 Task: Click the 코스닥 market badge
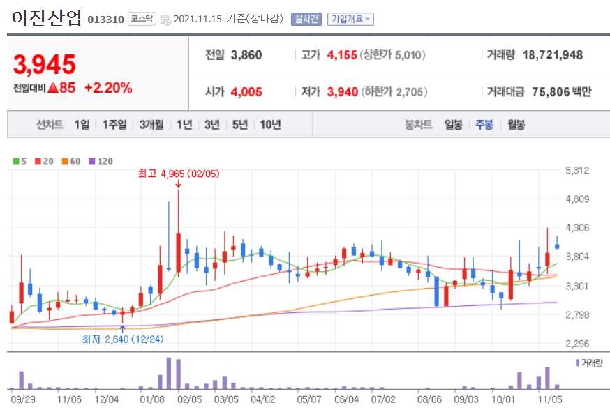coord(142,19)
